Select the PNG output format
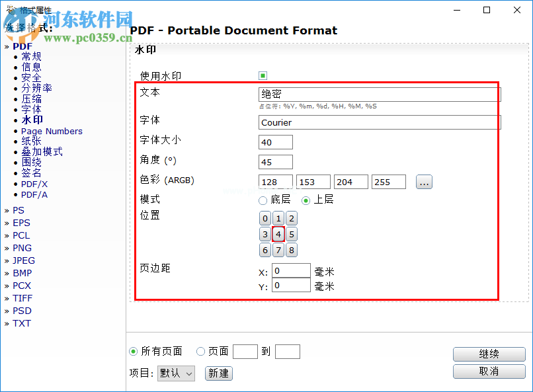Viewport: 533px width, 392px height. pos(22,248)
